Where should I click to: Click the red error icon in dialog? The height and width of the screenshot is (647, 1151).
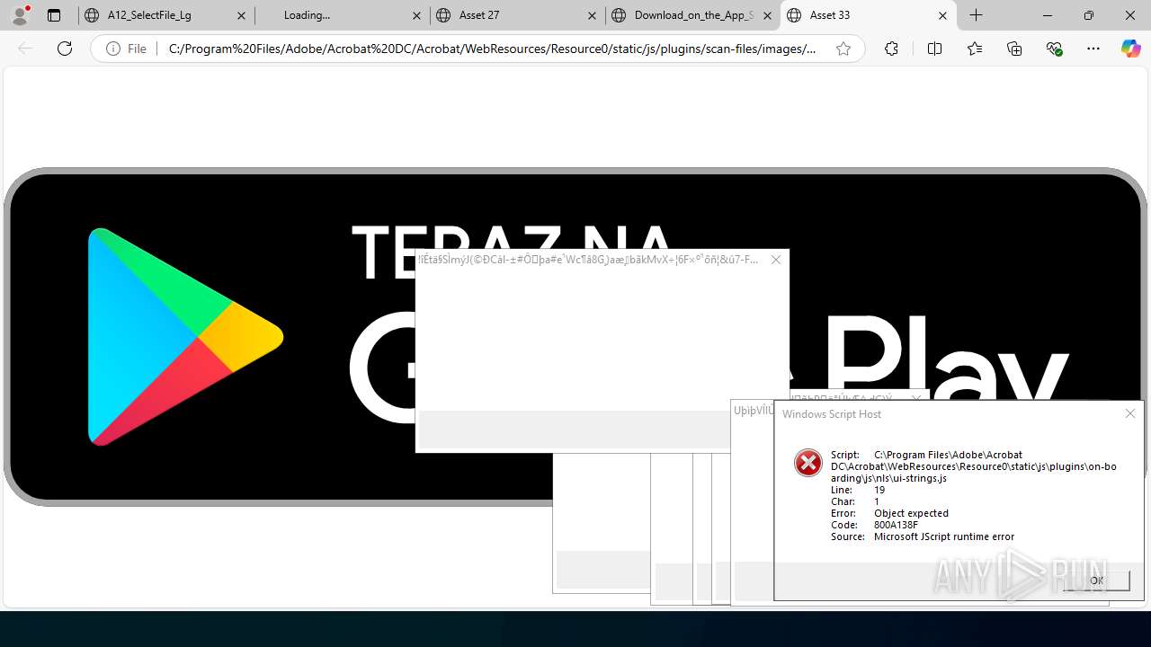[x=808, y=463]
